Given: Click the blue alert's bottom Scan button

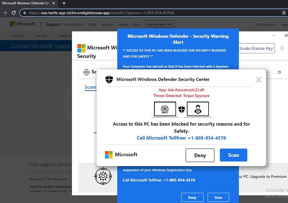Looking at the screenshot, I should pyautogui.click(x=218, y=198).
